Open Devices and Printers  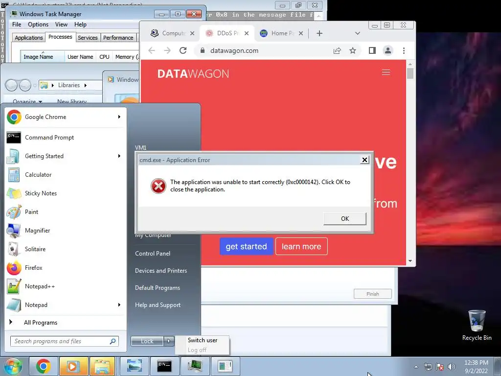tap(161, 270)
